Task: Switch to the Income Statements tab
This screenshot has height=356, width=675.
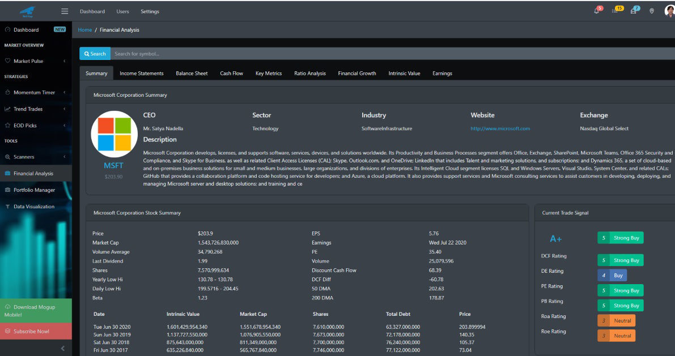Action: (x=142, y=73)
